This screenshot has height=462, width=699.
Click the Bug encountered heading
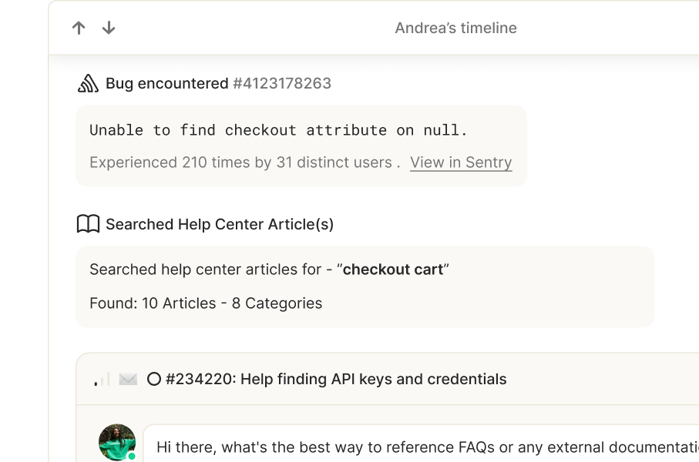click(167, 83)
